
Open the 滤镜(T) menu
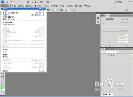[x=46, y=6]
